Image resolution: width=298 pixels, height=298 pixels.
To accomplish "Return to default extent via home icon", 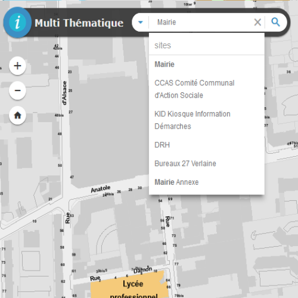I will coord(17,116).
